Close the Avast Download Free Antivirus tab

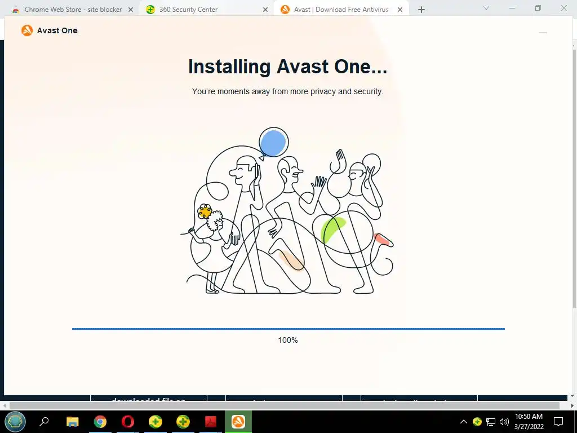click(400, 10)
